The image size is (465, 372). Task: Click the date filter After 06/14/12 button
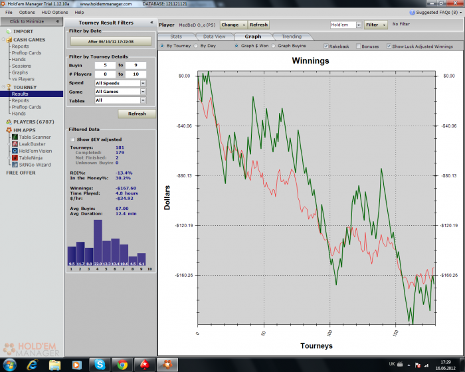coord(111,42)
